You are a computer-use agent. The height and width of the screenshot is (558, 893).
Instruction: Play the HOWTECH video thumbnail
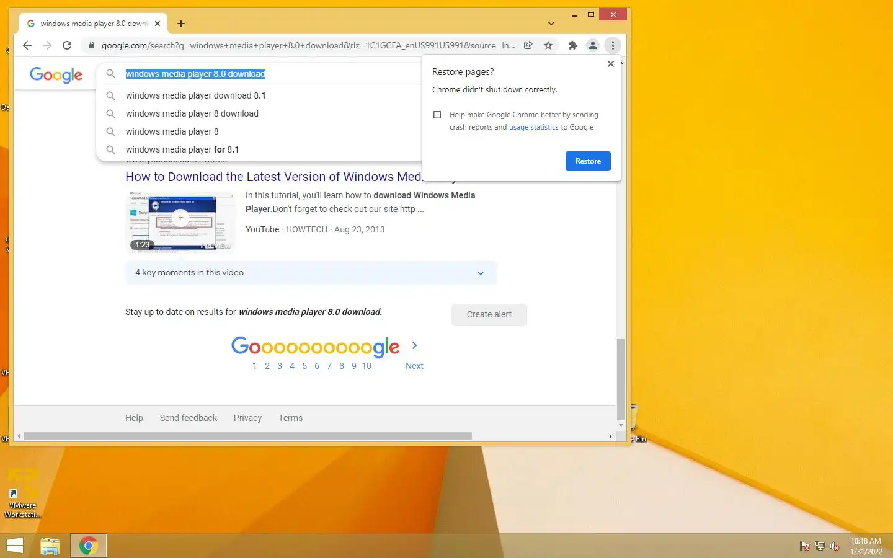[x=180, y=221]
